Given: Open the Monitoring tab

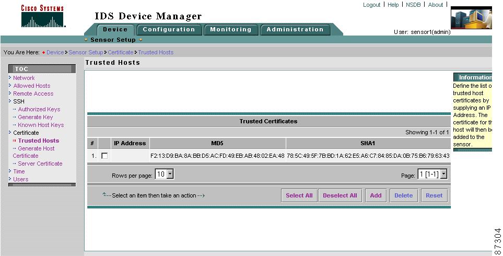Looking at the screenshot, I should coord(231,29).
